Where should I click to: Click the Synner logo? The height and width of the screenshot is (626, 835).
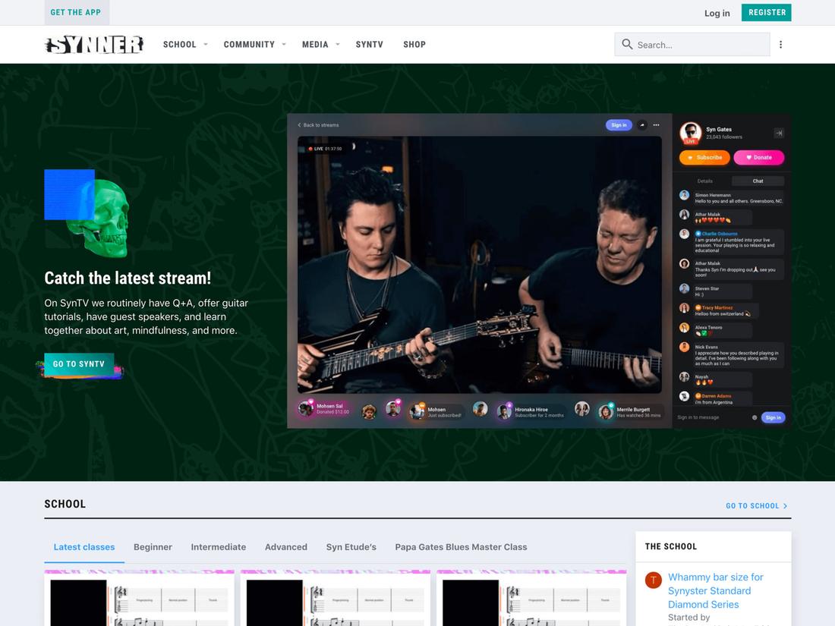[94, 45]
